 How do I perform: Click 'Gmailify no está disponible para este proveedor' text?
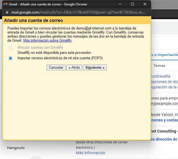pyautogui.click(x=54, y=53)
